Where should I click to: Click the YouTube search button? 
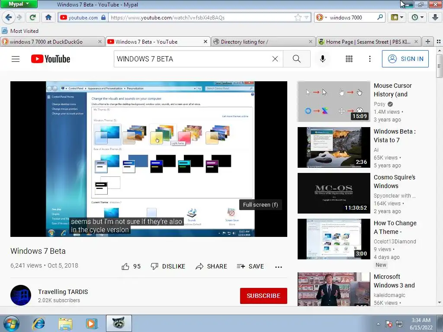(297, 59)
